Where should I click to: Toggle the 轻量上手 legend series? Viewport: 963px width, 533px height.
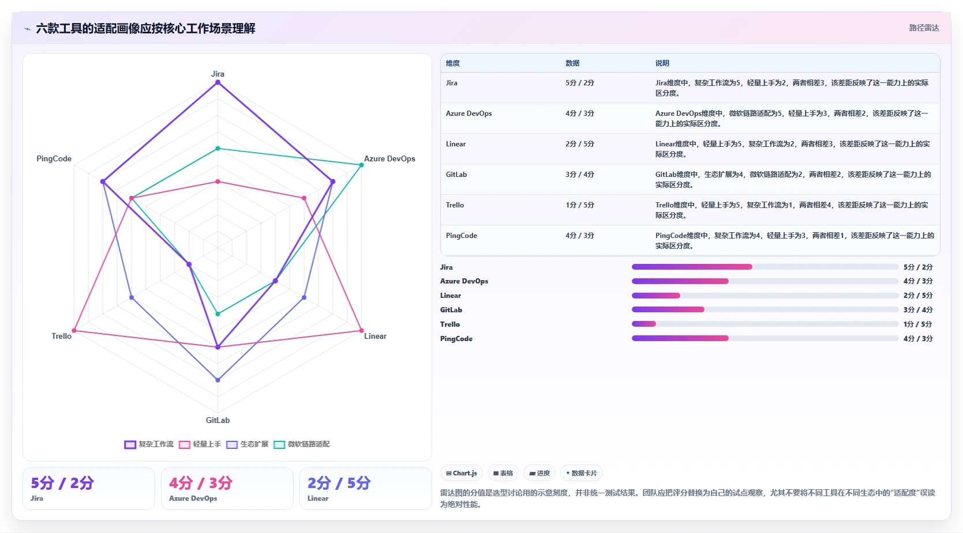200,444
